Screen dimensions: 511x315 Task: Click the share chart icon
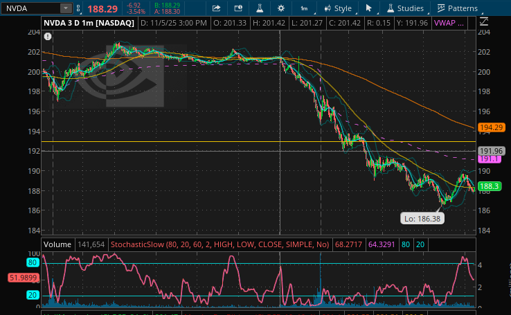(216, 8)
